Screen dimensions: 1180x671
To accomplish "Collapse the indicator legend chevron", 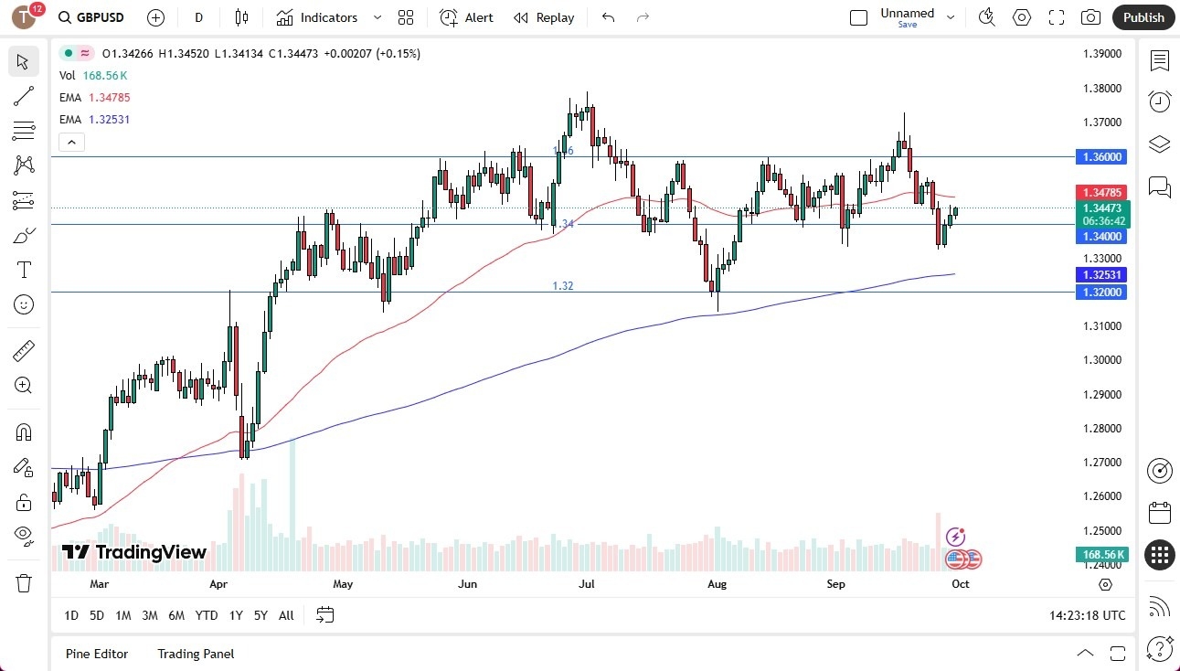I will [71, 142].
